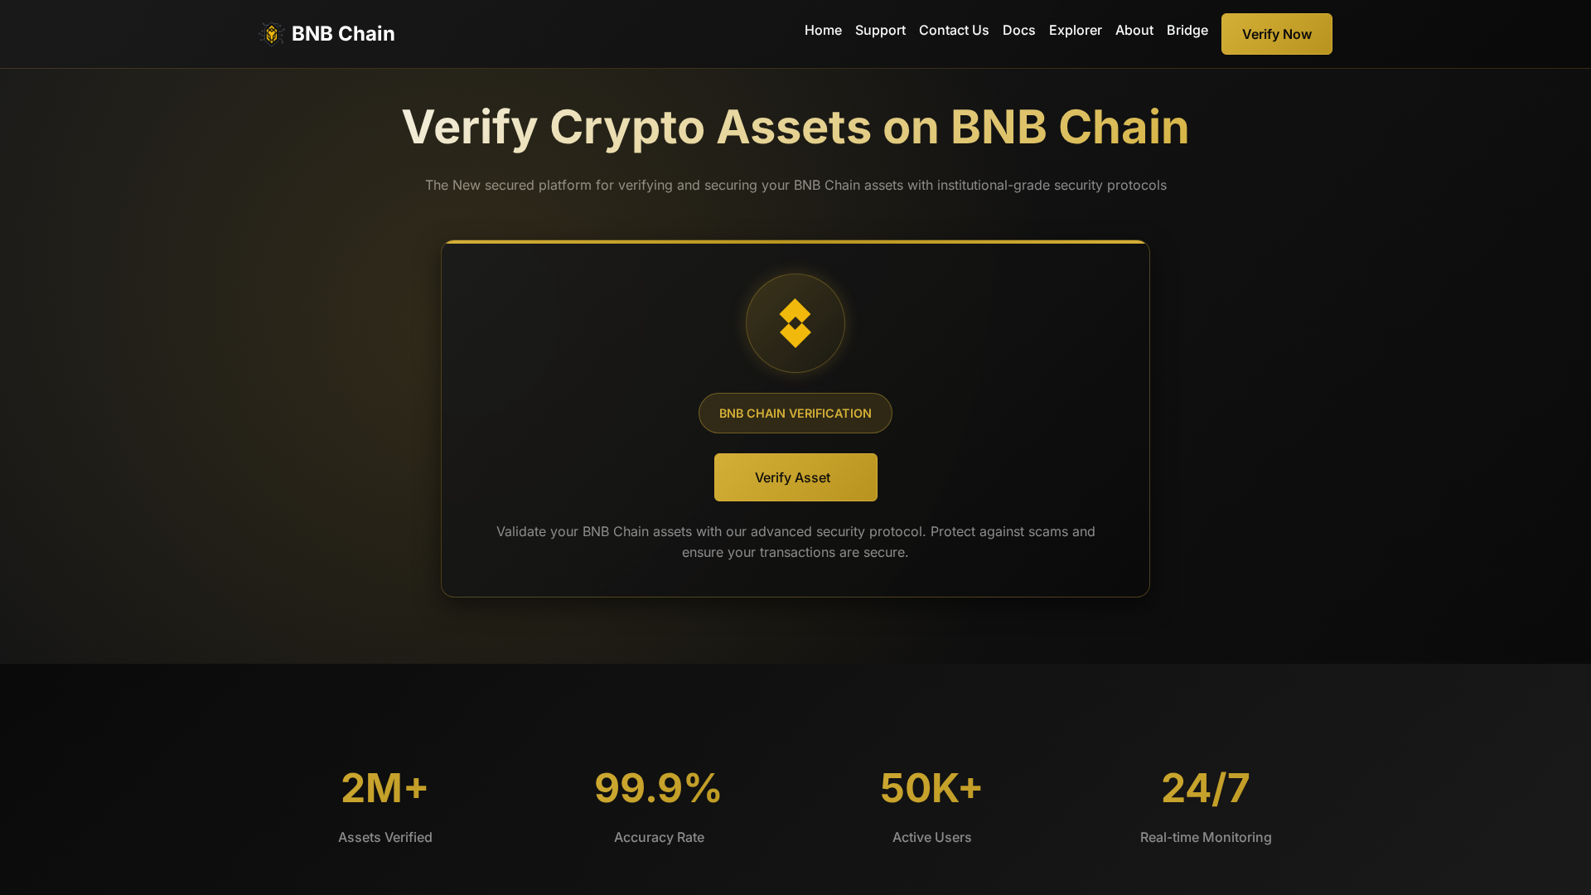
Task: Navigate to the Bridge section
Action: (x=1187, y=30)
